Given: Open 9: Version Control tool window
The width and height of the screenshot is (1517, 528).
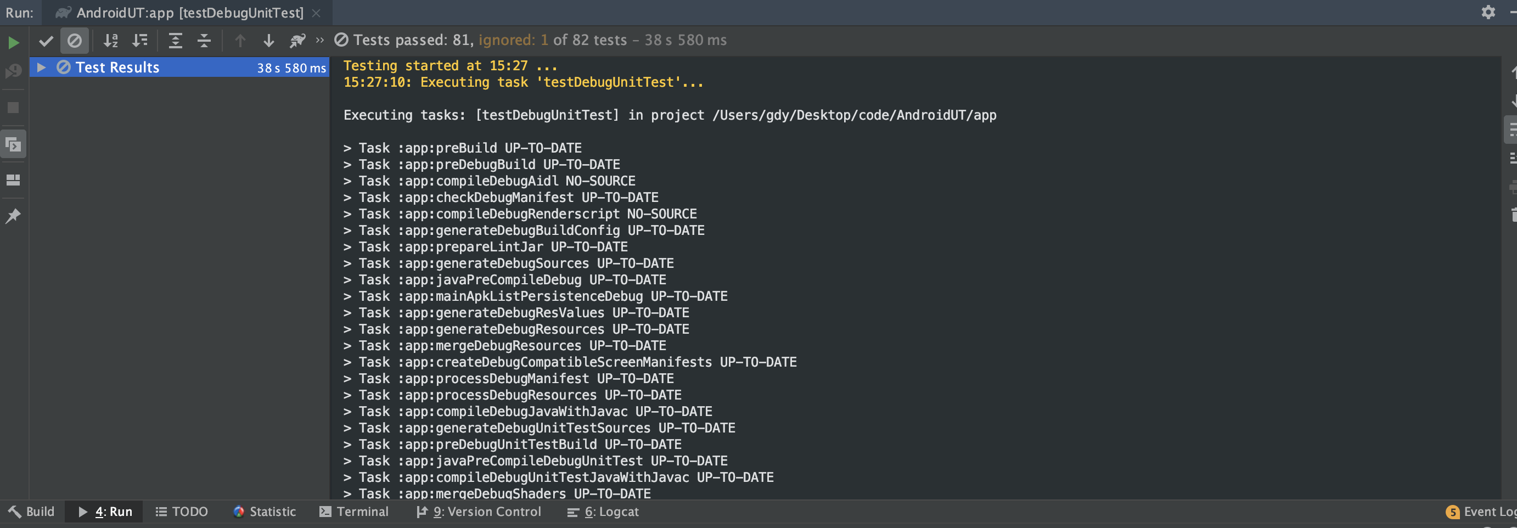Looking at the screenshot, I should click(478, 512).
